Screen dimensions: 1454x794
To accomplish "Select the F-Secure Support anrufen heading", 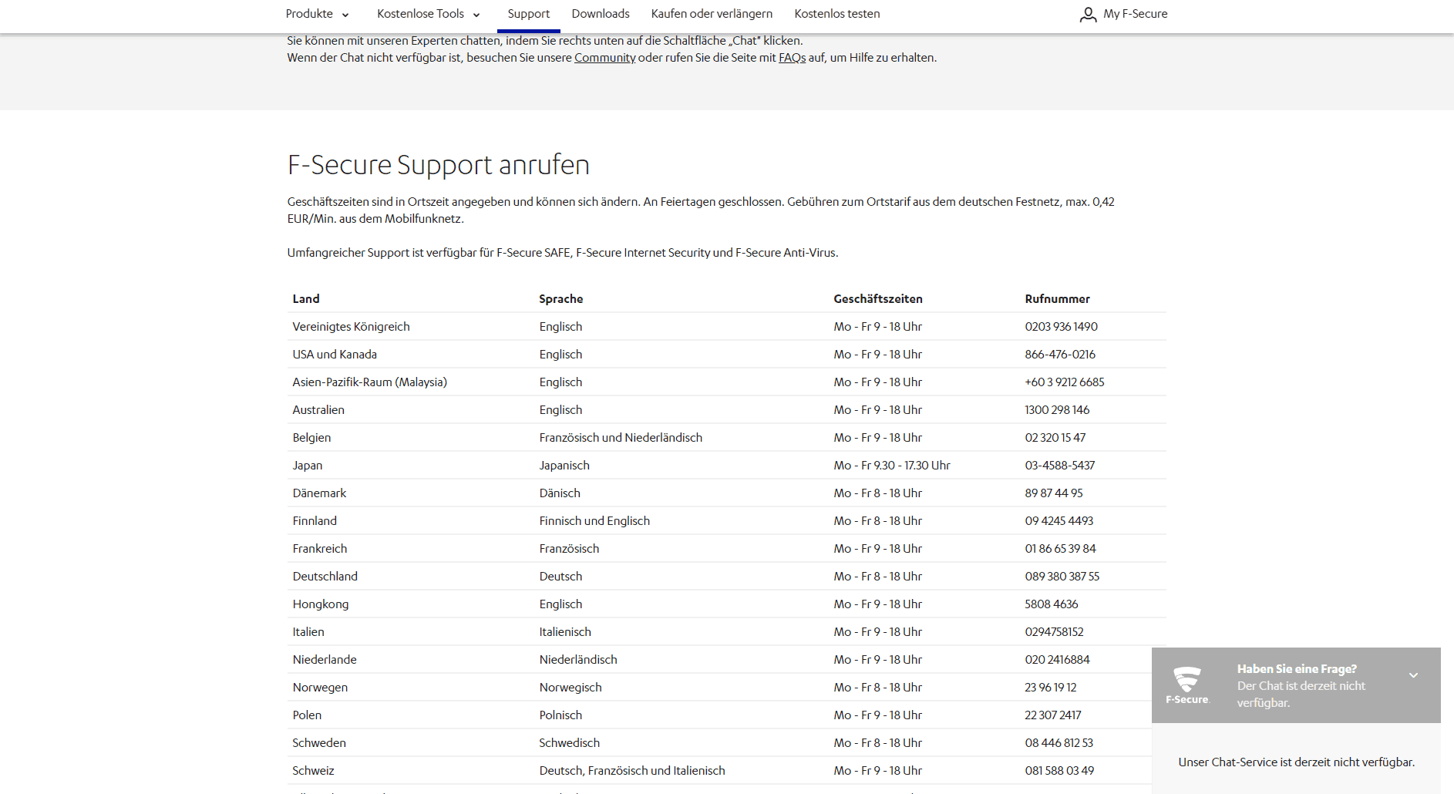I will pyautogui.click(x=439, y=165).
